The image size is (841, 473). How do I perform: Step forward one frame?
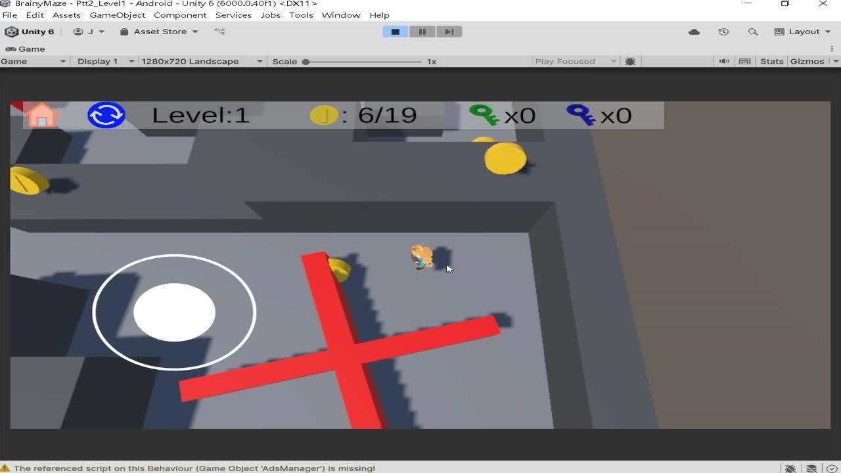(x=449, y=32)
